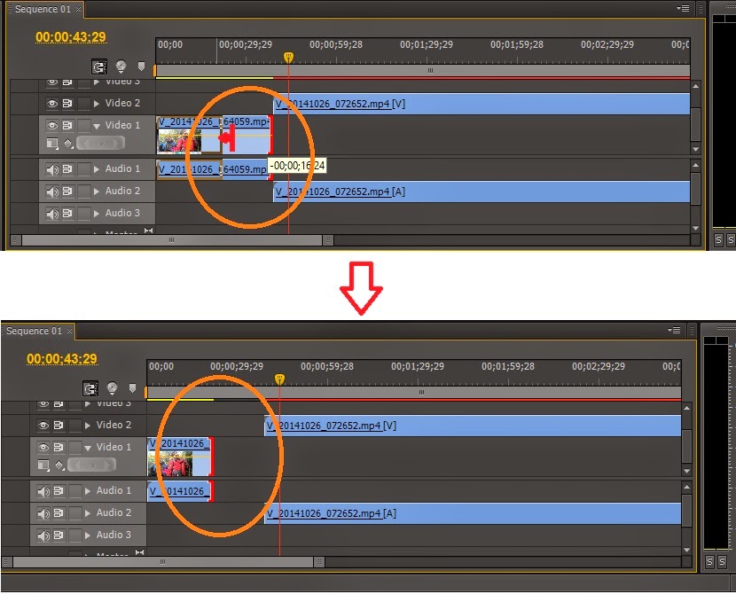Hide Video 2 track via eye, upper timeline
This screenshot has width=736, height=594.
(52, 104)
